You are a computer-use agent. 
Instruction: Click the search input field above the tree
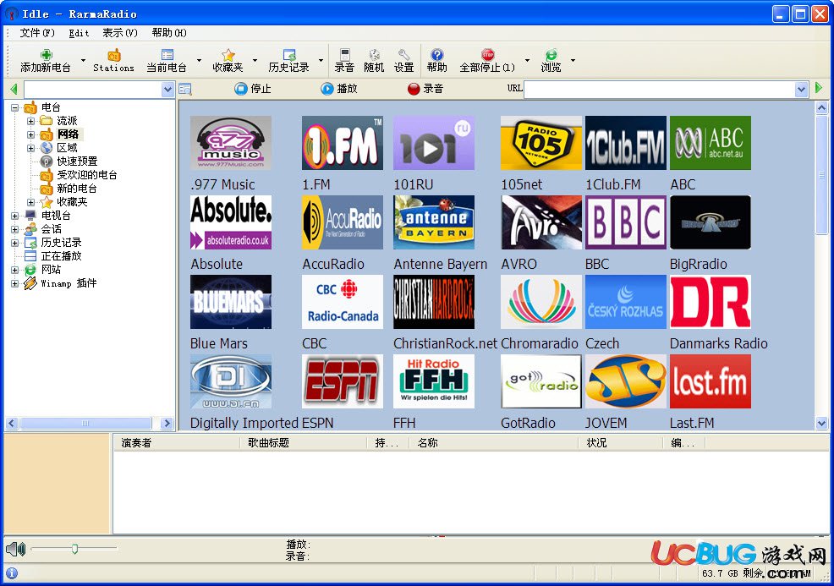coord(92,90)
